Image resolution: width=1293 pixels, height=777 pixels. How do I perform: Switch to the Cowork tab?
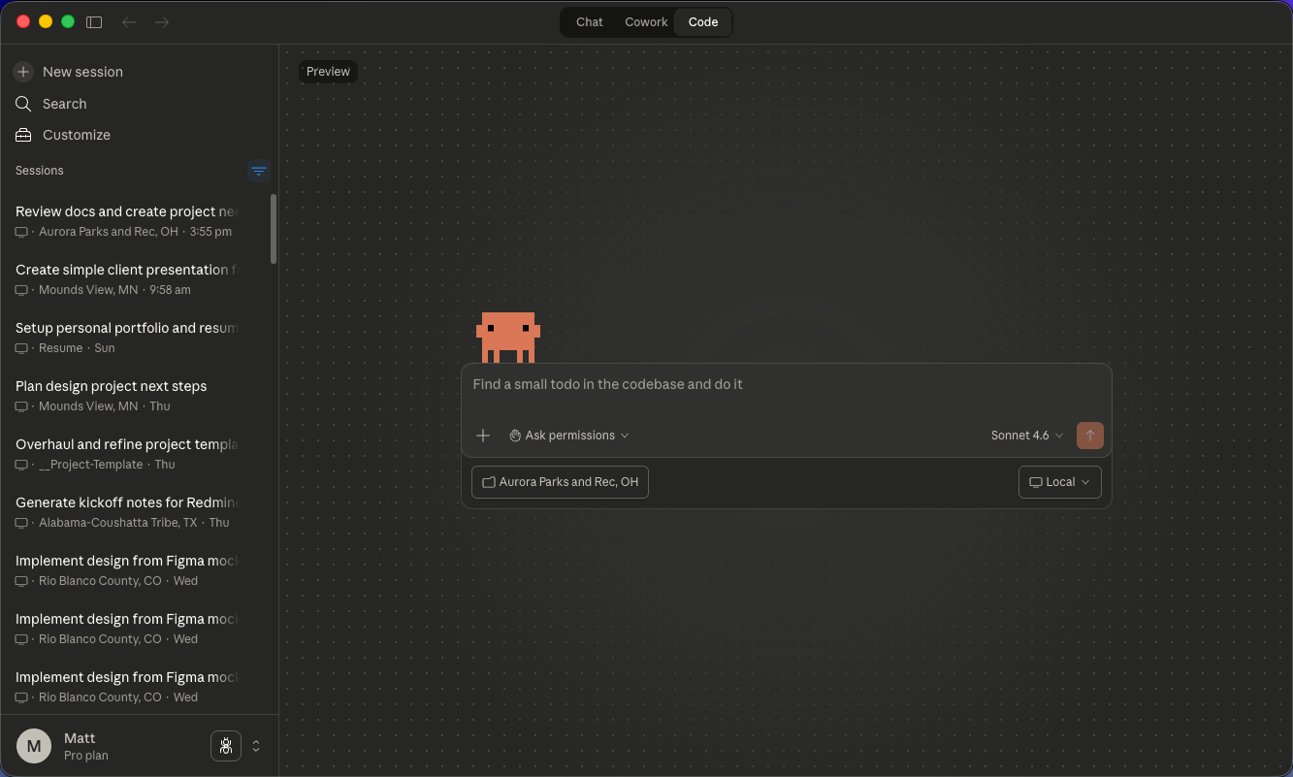[646, 22]
